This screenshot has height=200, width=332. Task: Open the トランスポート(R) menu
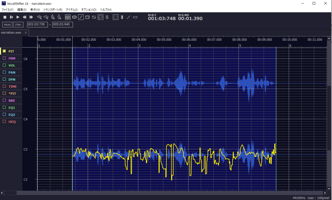53,10
